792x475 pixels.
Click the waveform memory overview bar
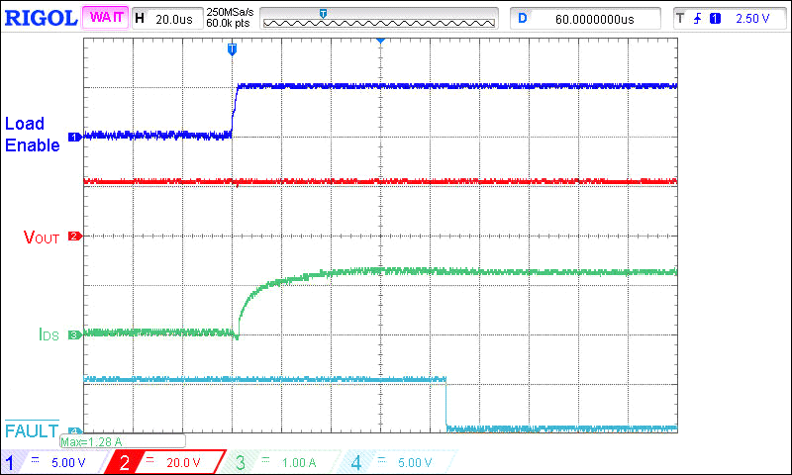[378, 20]
